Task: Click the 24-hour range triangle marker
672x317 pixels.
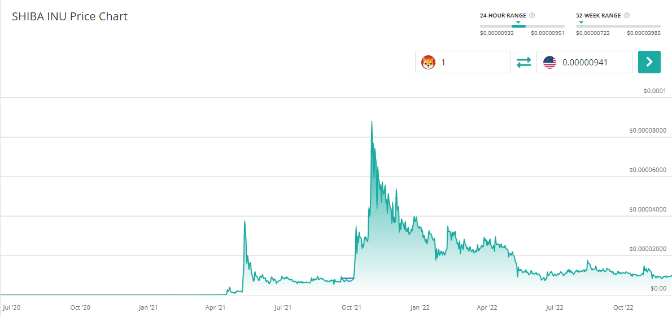Action: point(518,23)
